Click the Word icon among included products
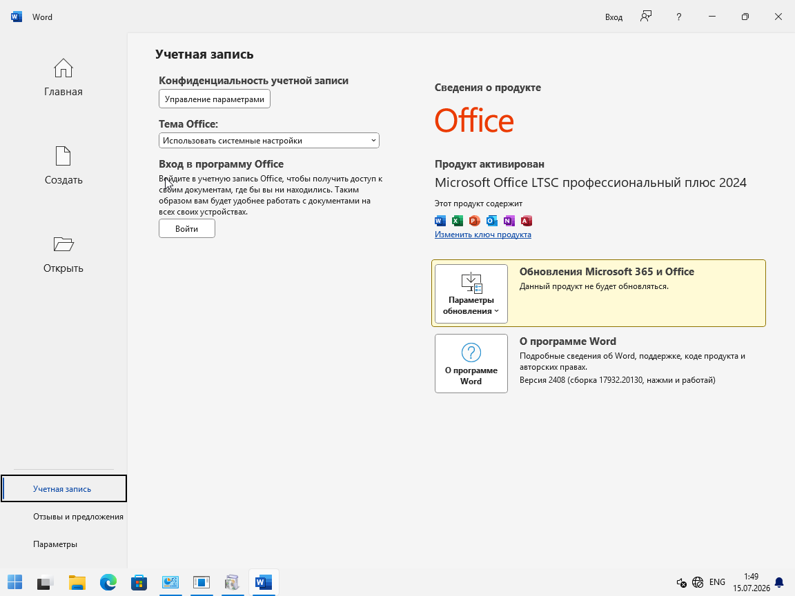 pyautogui.click(x=440, y=221)
